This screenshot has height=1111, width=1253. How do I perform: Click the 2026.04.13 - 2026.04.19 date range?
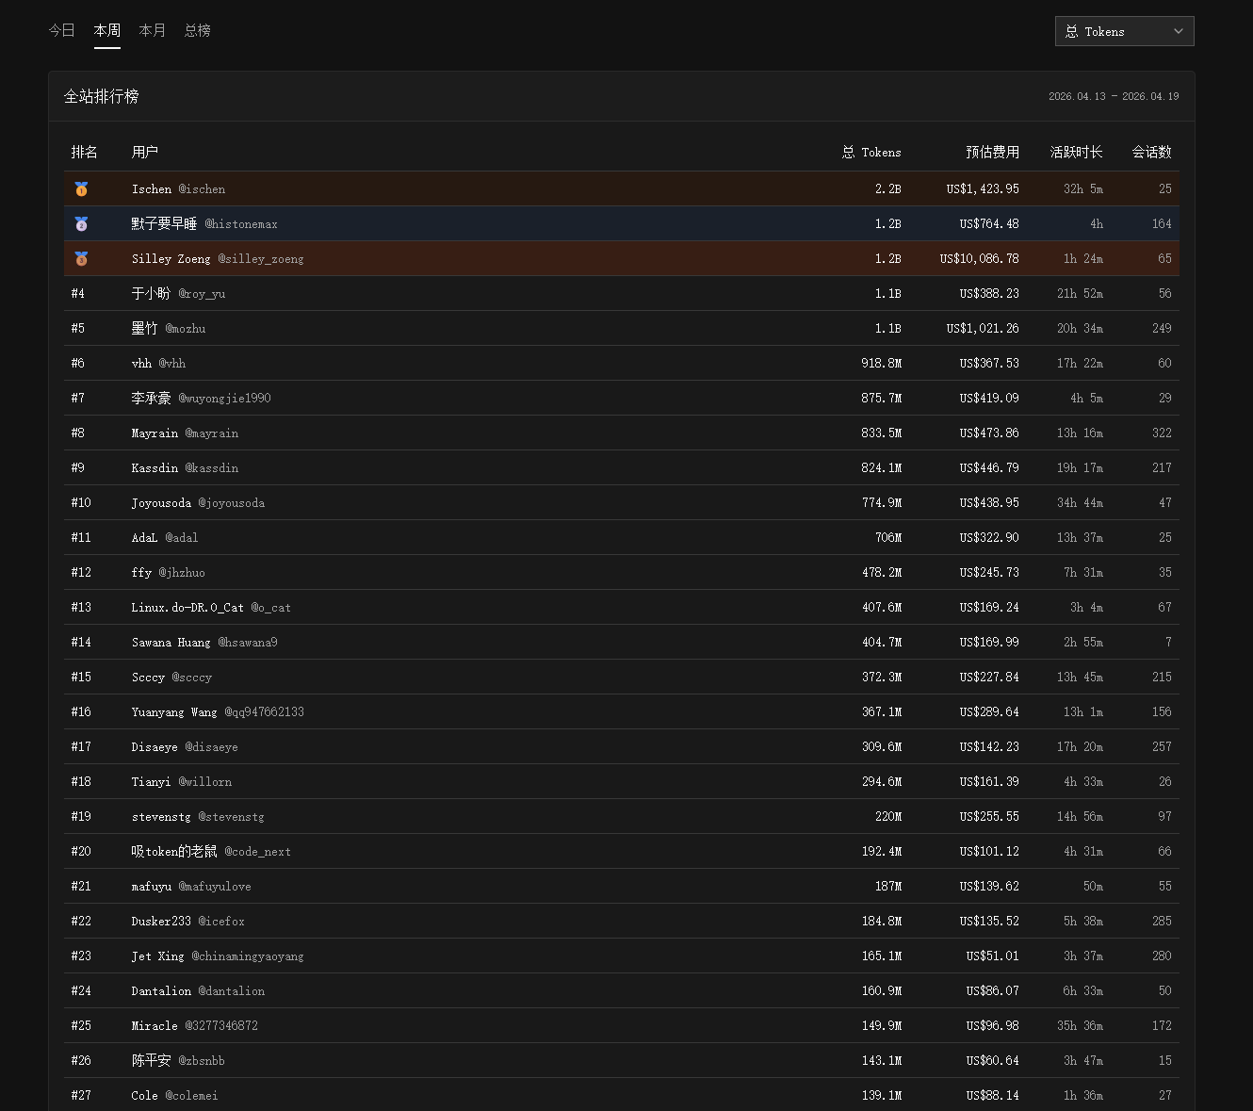1114,96
